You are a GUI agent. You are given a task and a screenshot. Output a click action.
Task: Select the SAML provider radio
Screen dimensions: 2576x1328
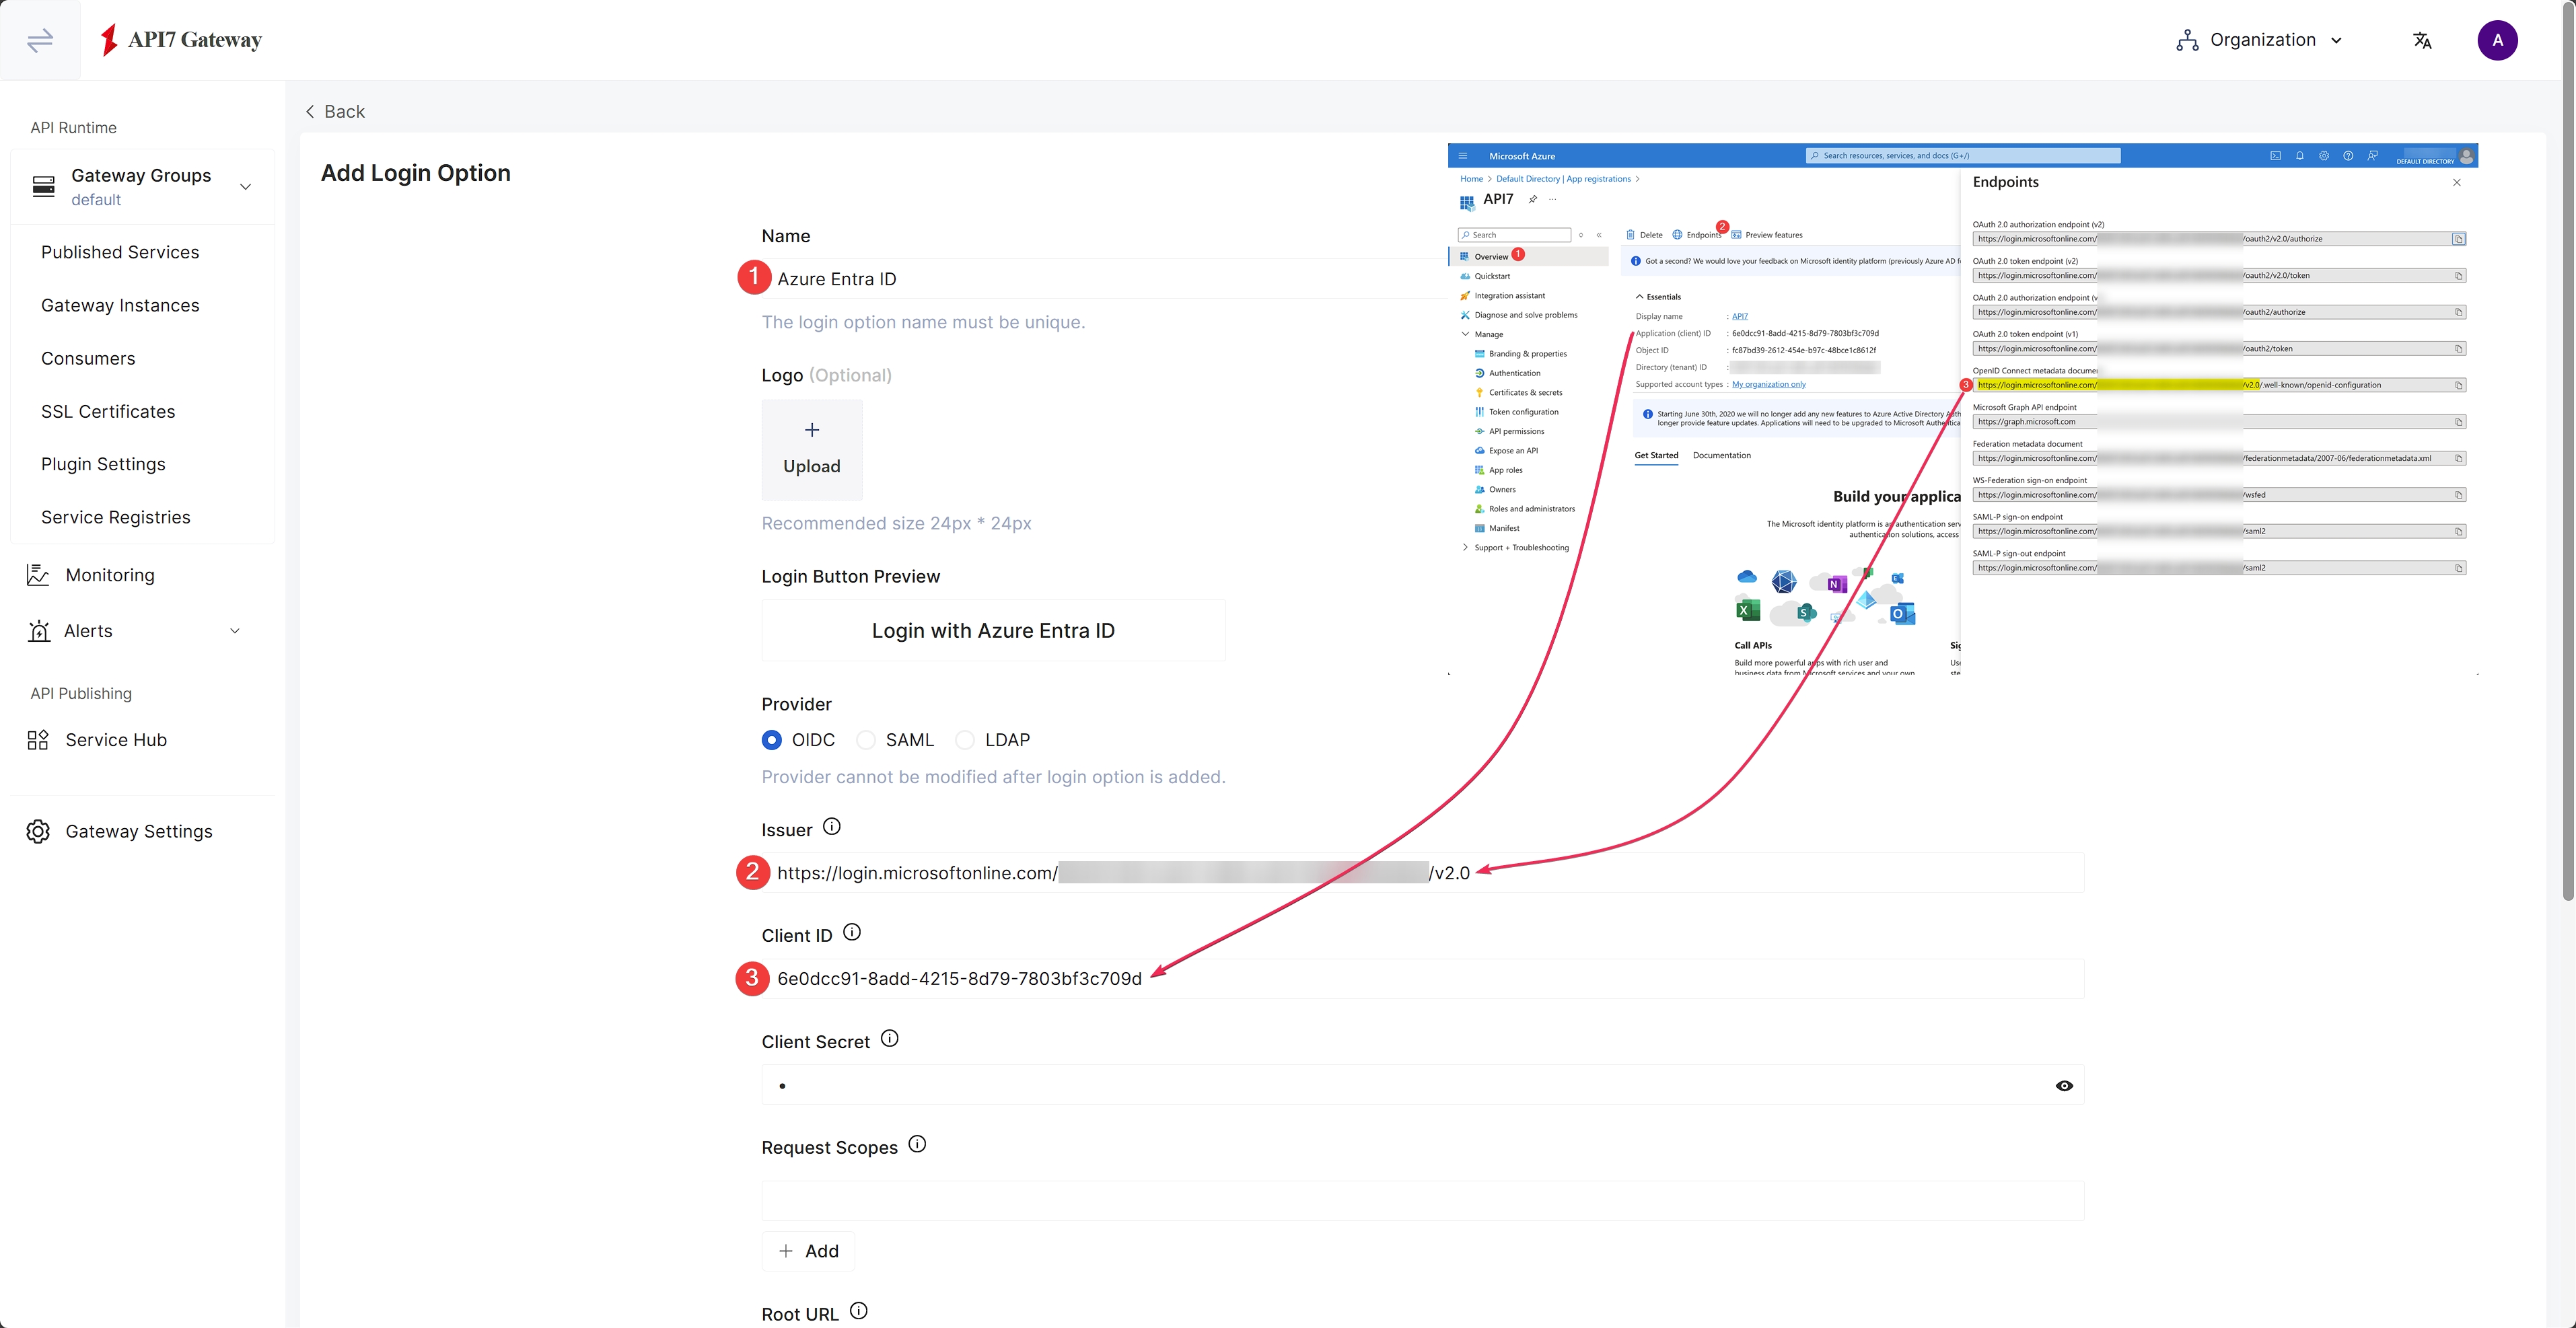(x=866, y=740)
